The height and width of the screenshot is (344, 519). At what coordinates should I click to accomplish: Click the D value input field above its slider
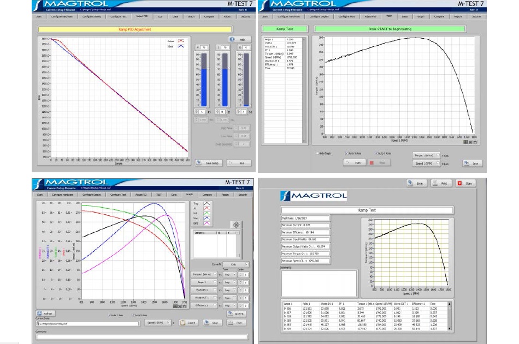247,47
